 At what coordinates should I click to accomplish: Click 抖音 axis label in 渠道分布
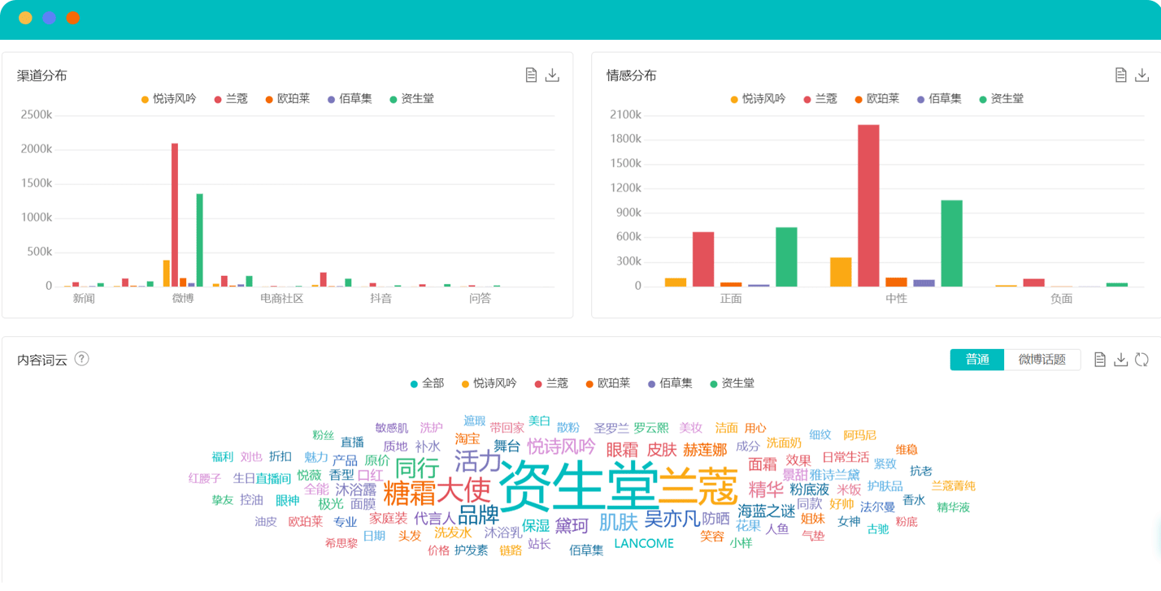coord(380,298)
